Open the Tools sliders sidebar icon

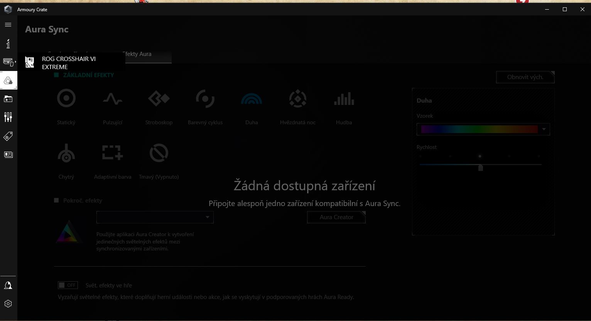pyautogui.click(x=8, y=117)
